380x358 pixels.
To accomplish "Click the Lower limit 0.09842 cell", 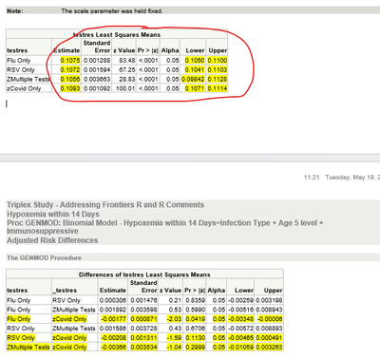I will point(193,79).
